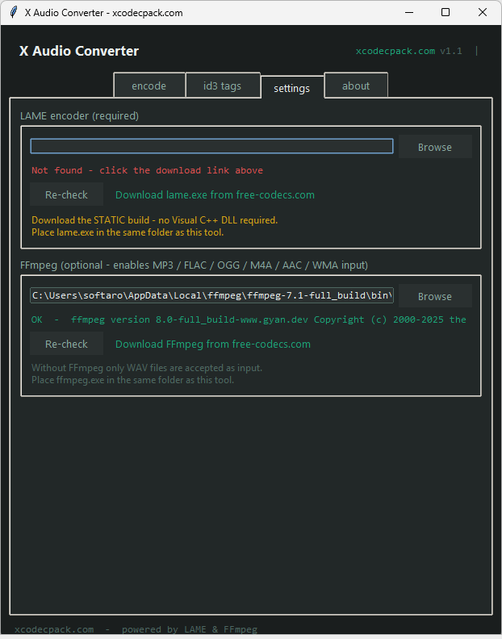Screen dimensions: 502x639
Task: Re-check the LAME encoder location
Action: 66,194
